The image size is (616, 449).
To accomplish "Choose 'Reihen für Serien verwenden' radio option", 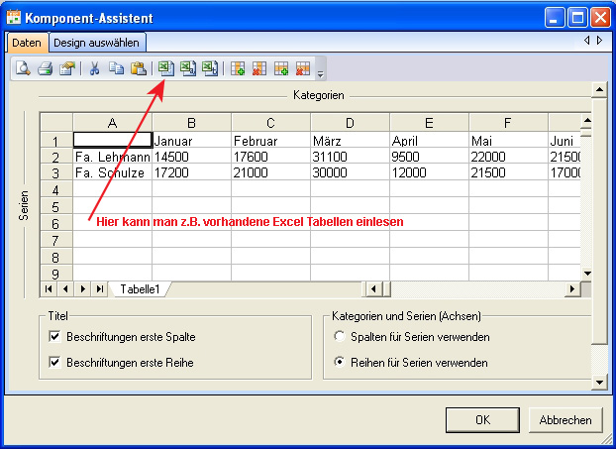I will [341, 363].
